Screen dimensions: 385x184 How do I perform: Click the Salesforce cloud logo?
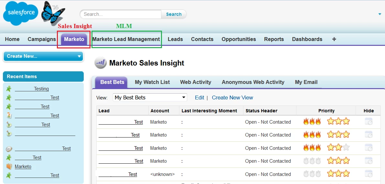(x=20, y=13)
